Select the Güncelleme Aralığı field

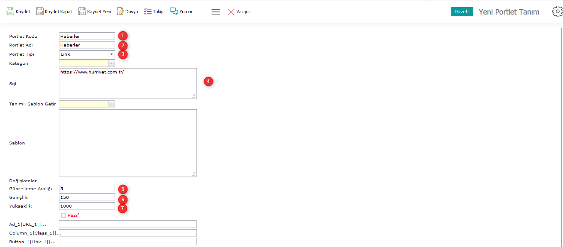[87, 188]
